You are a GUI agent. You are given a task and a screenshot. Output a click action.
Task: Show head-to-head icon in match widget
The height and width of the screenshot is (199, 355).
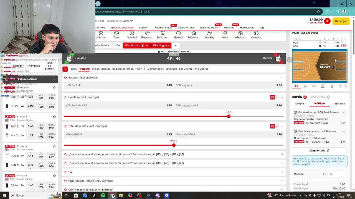tap(314, 86)
